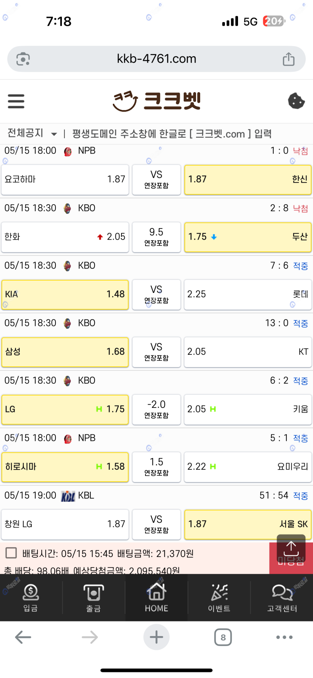The width and height of the screenshot is (313, 678).
Task: Open 고객센터 customer center
Action: click(x=282, y=598)
